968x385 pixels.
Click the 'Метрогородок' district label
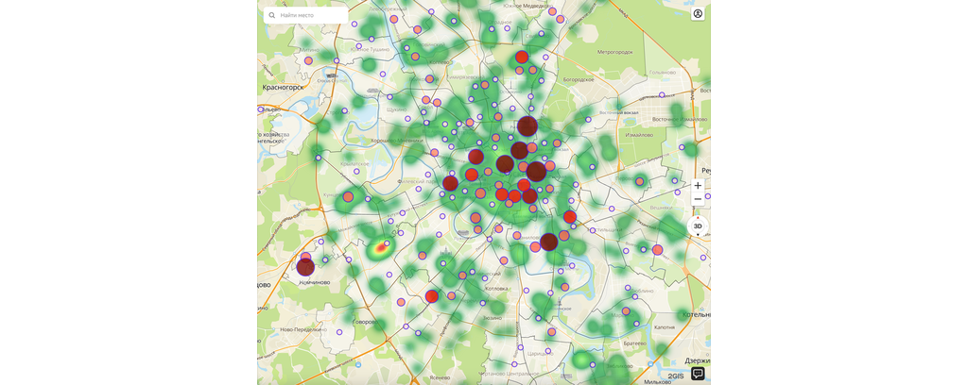(614, 52)
